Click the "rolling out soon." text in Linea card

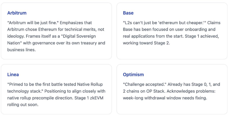tap(23, 105)
